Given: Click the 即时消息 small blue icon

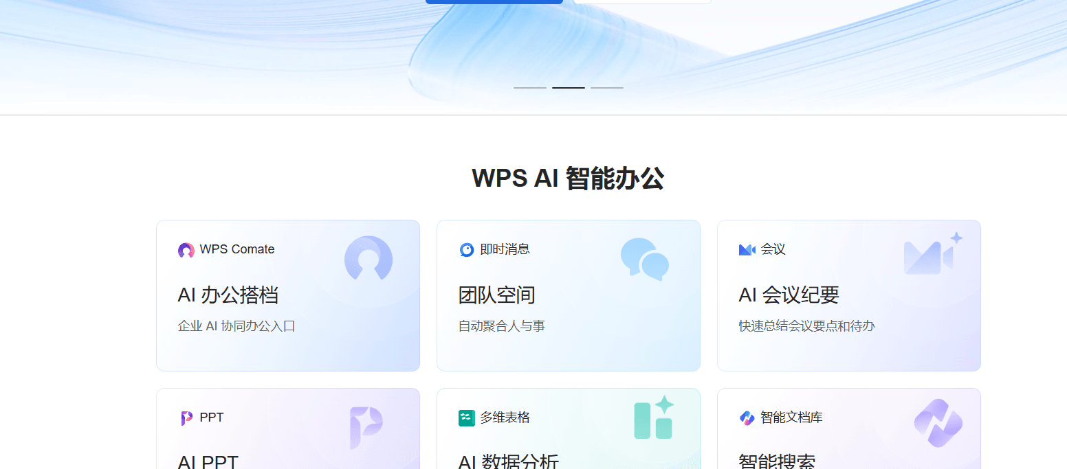Looking at the screenshot, I should point(467,250).
